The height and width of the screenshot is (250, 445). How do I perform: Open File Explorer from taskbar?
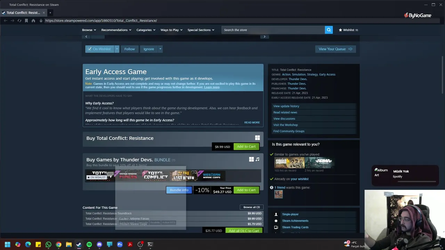point(69,244)
